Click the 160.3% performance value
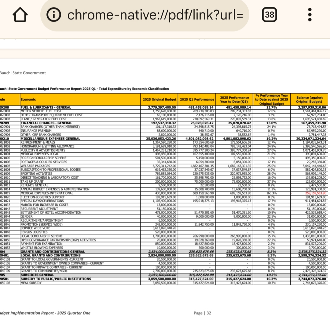Viewport: 330px width, 318px height. 272,193
